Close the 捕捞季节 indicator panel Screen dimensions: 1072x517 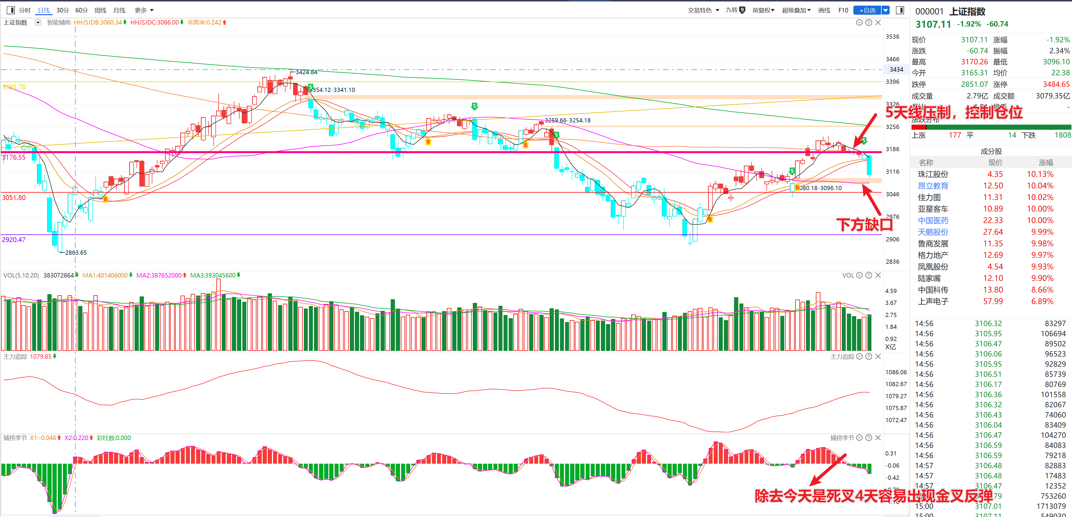coord(878,437)
